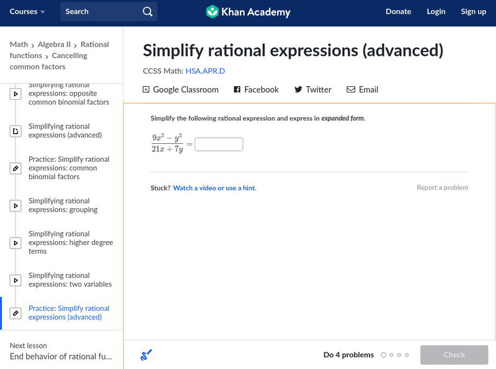Click the Sign up link
Viewport: 496px width, 369px height.
click(x=473, y=12)
